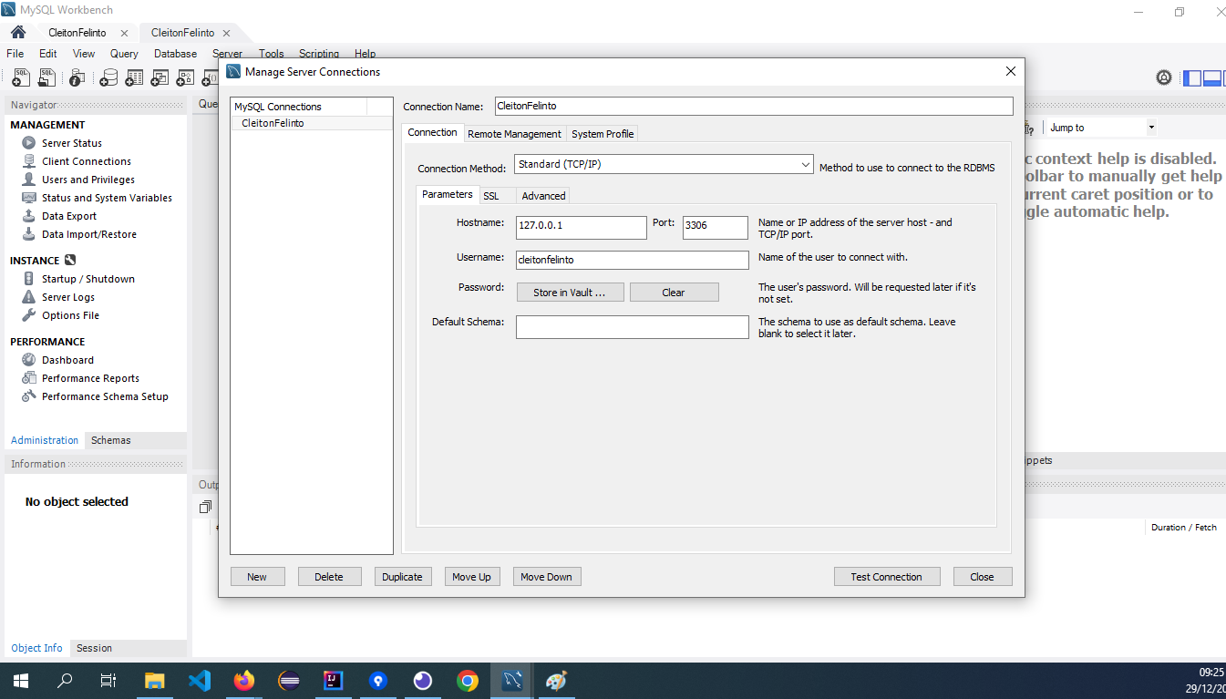Open Server Logs in Navigator
1226x699 pixels.
click(68, 297)
